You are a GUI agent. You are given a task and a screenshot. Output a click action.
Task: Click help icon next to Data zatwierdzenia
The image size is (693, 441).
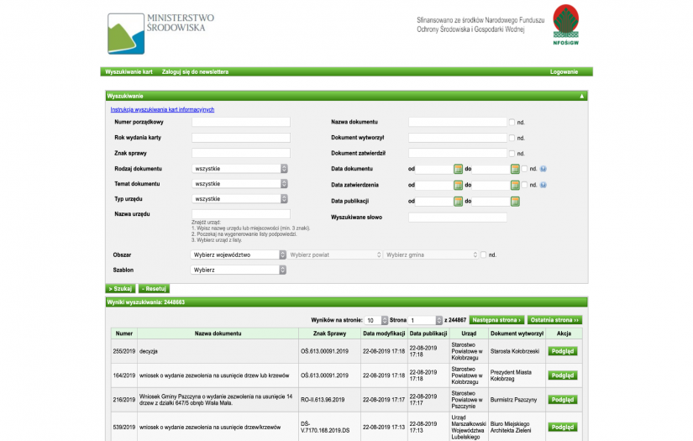click(543, 185)
